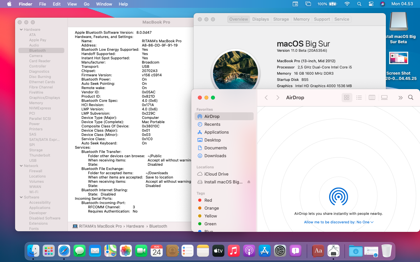Image resolution: width=420 pixels, height=262 pixels.
Task: Open the Support tab
Action: click(x=322, y=19)
